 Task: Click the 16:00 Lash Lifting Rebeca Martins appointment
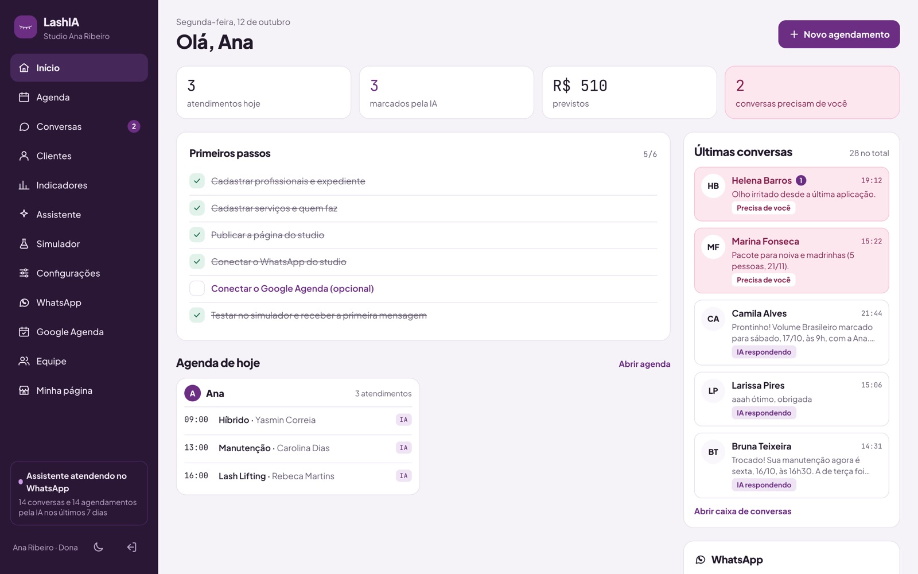coord(298,476)
